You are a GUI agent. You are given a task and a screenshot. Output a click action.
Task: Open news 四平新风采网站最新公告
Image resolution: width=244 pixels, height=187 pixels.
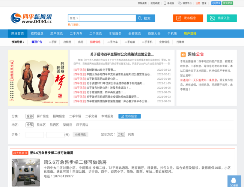point(102,79)
